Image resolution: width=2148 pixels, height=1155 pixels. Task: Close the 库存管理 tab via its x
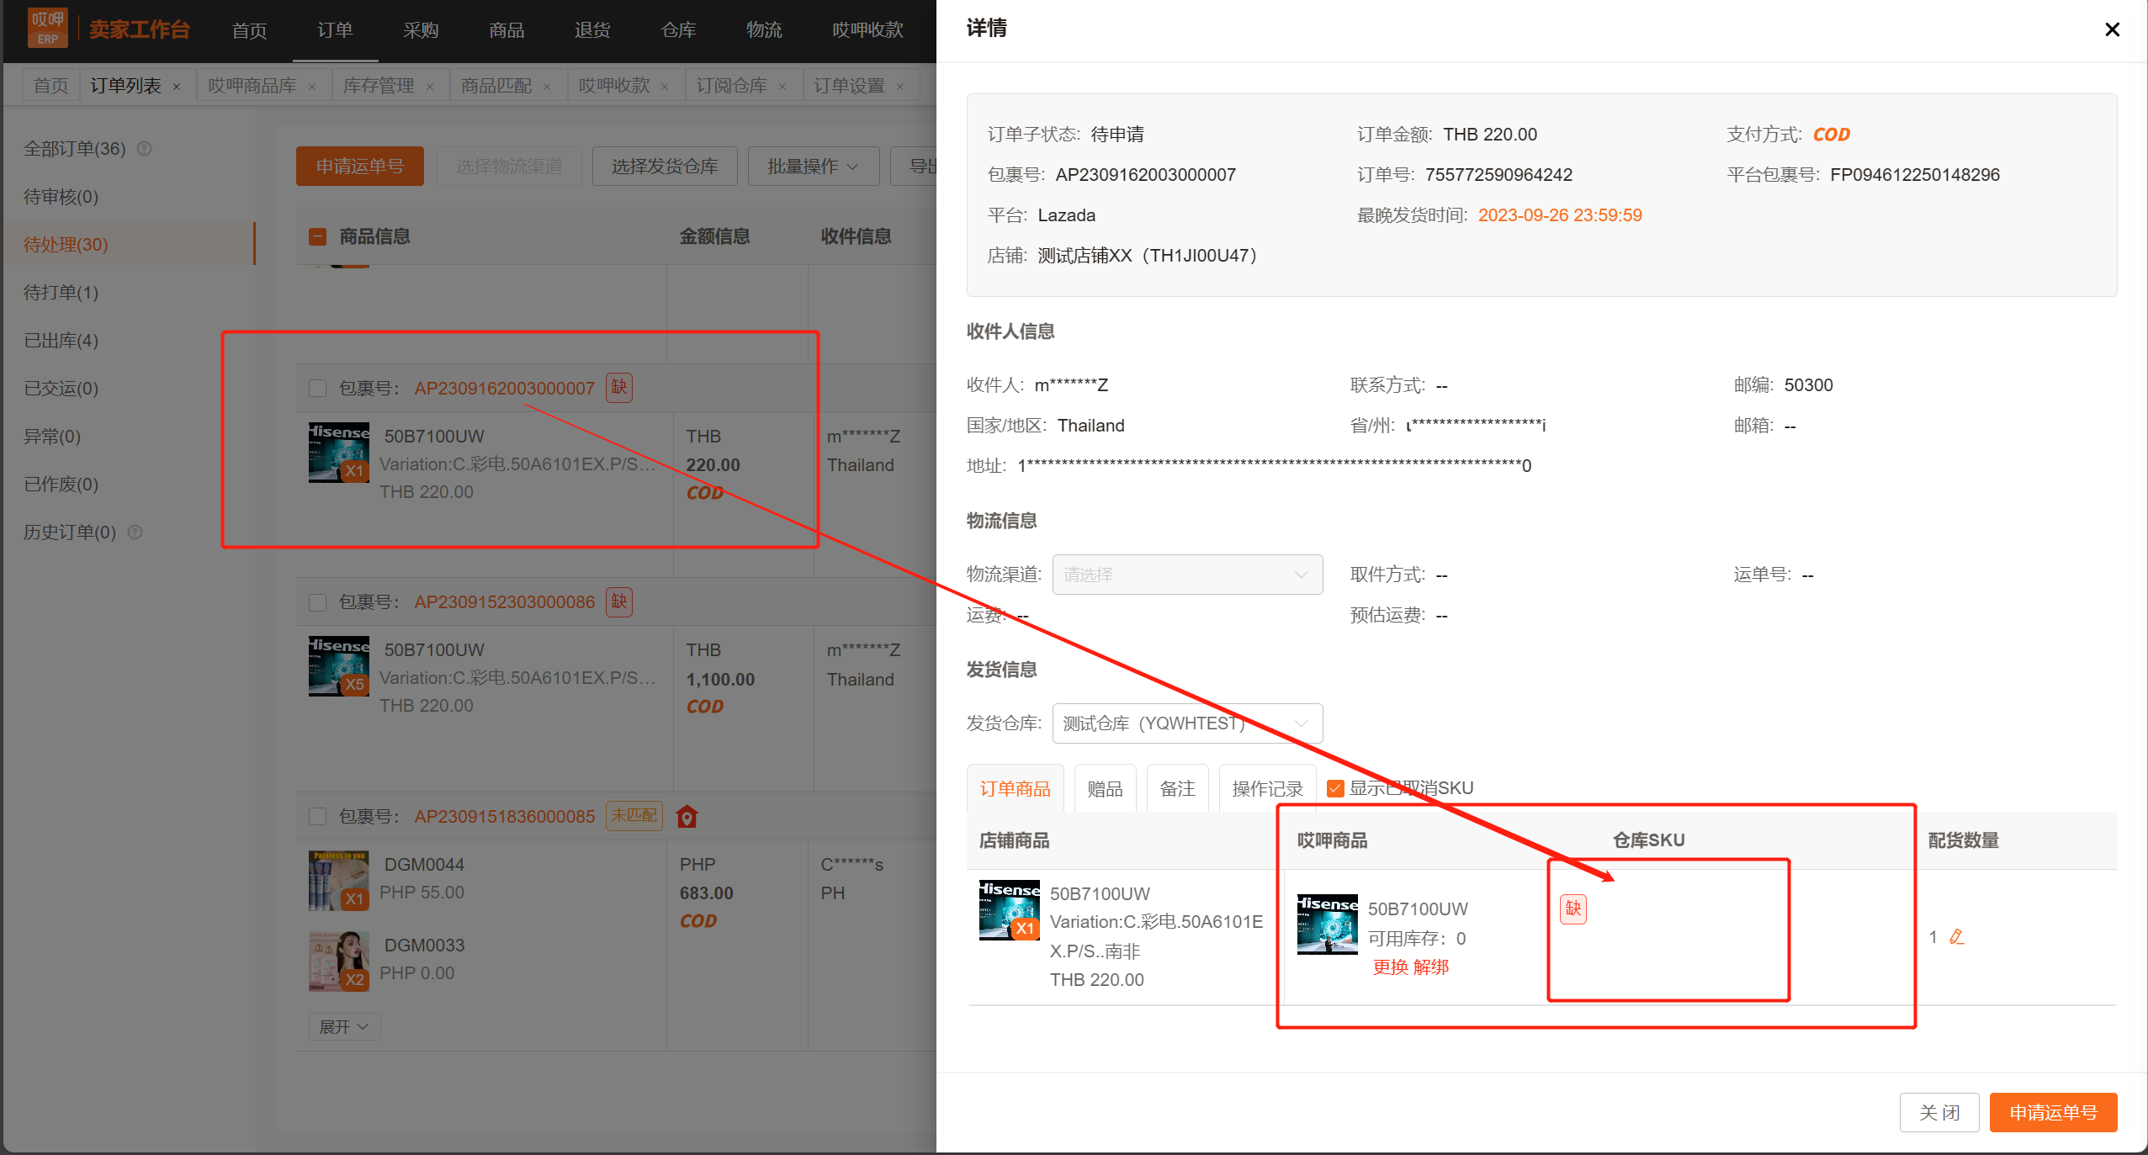(x=430, y=87)
